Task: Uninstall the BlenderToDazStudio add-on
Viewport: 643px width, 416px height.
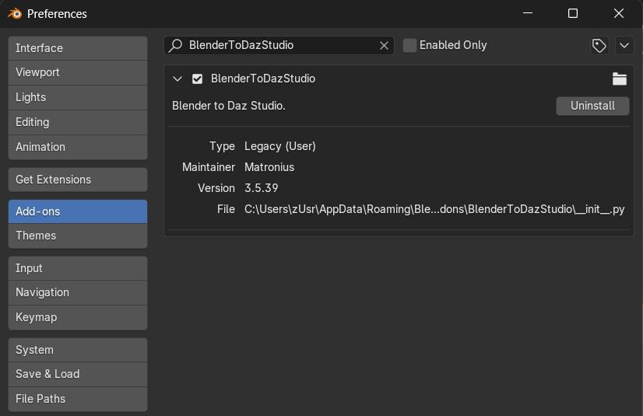Action: [592, 106]
